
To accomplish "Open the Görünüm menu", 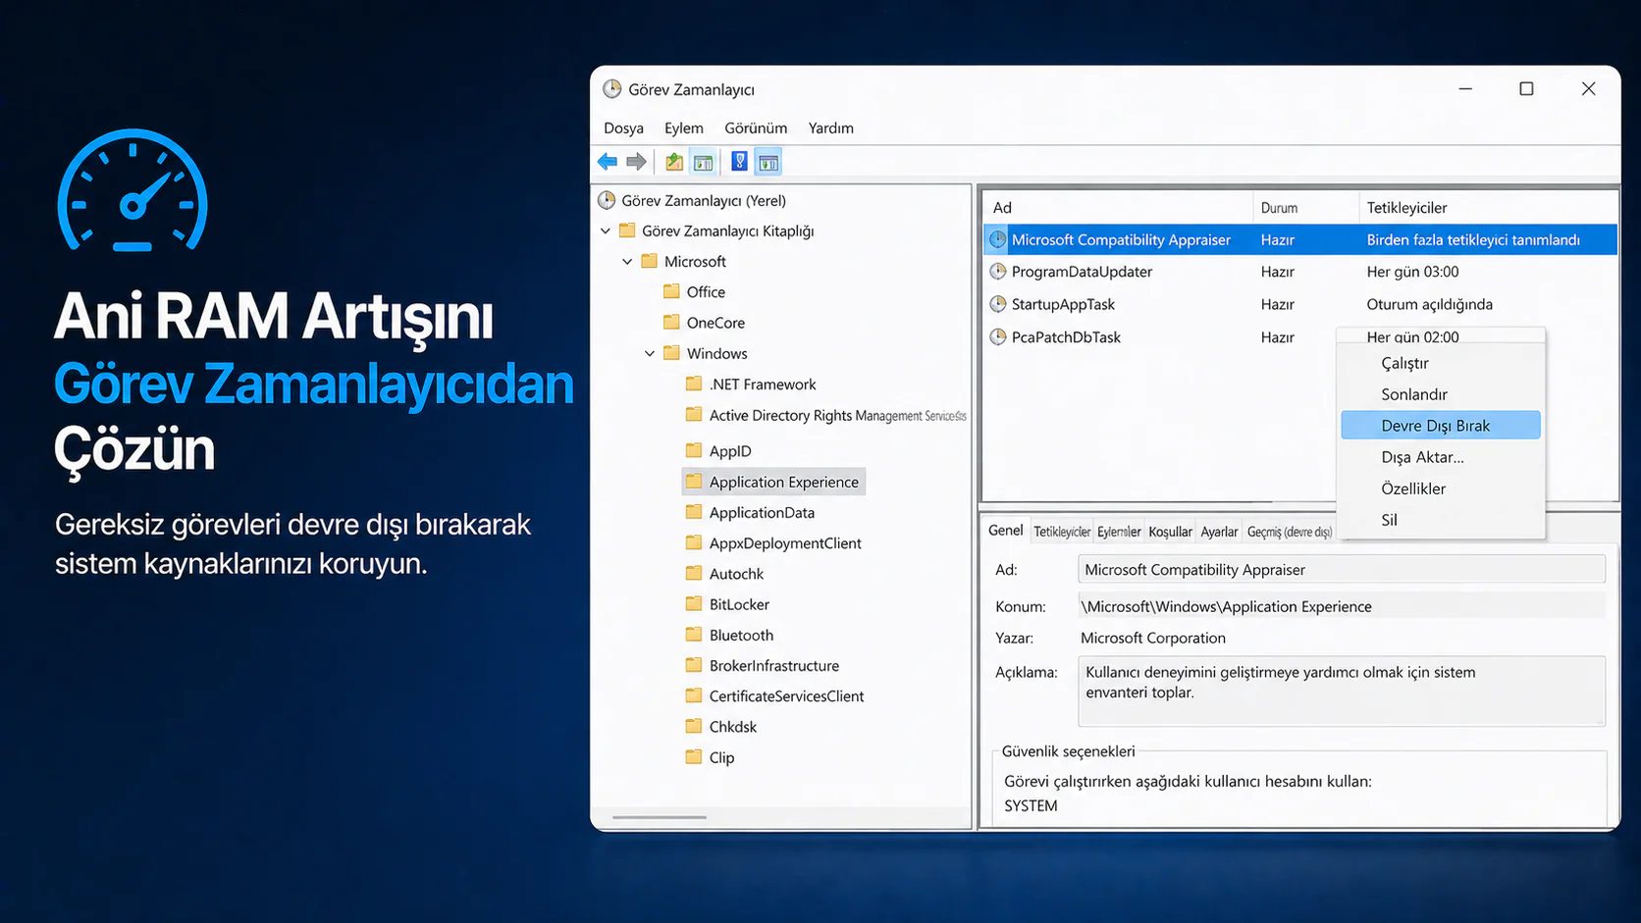I will click(756, 128).
